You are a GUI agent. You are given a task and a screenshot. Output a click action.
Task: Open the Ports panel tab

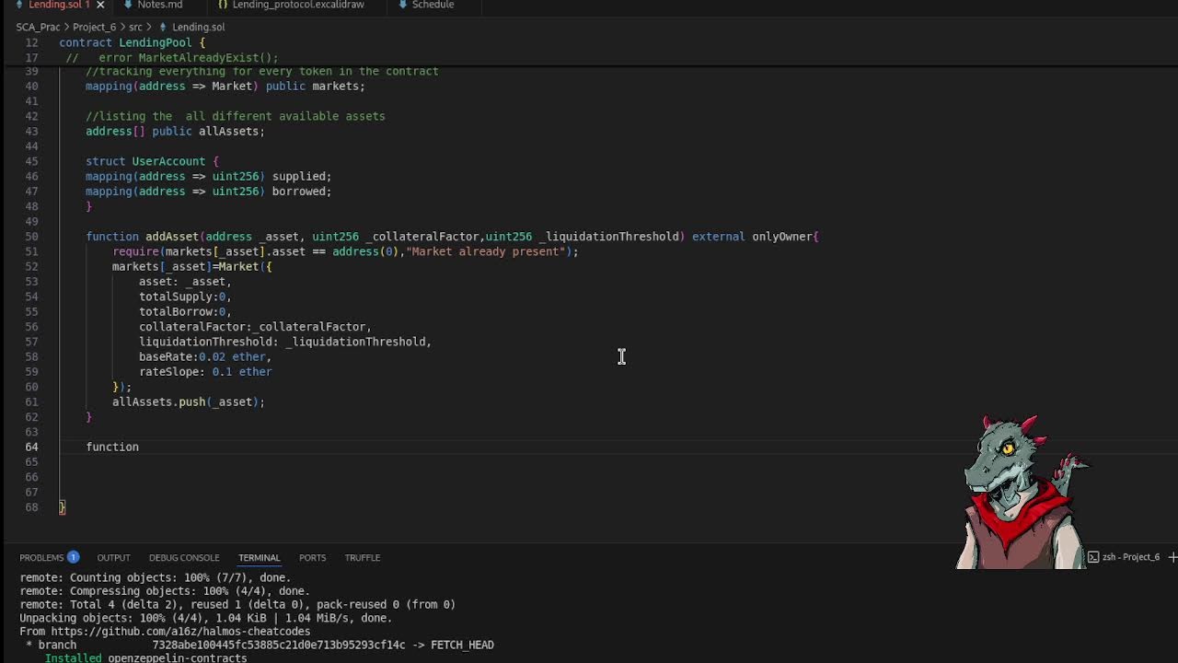pos(312,557)
